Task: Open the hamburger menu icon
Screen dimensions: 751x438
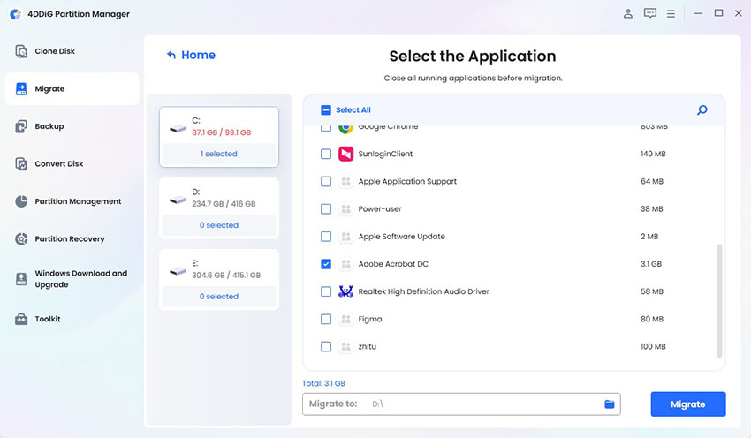Action: [x=671, y=14]
